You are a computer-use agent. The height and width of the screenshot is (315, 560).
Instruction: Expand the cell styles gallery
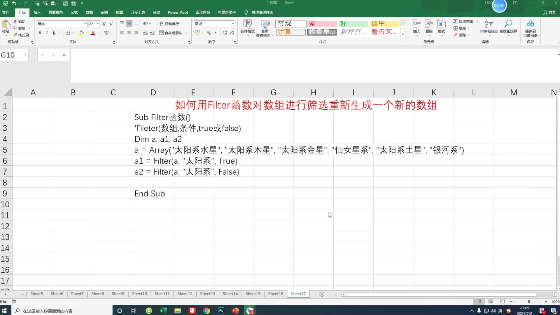click(403, 34)
